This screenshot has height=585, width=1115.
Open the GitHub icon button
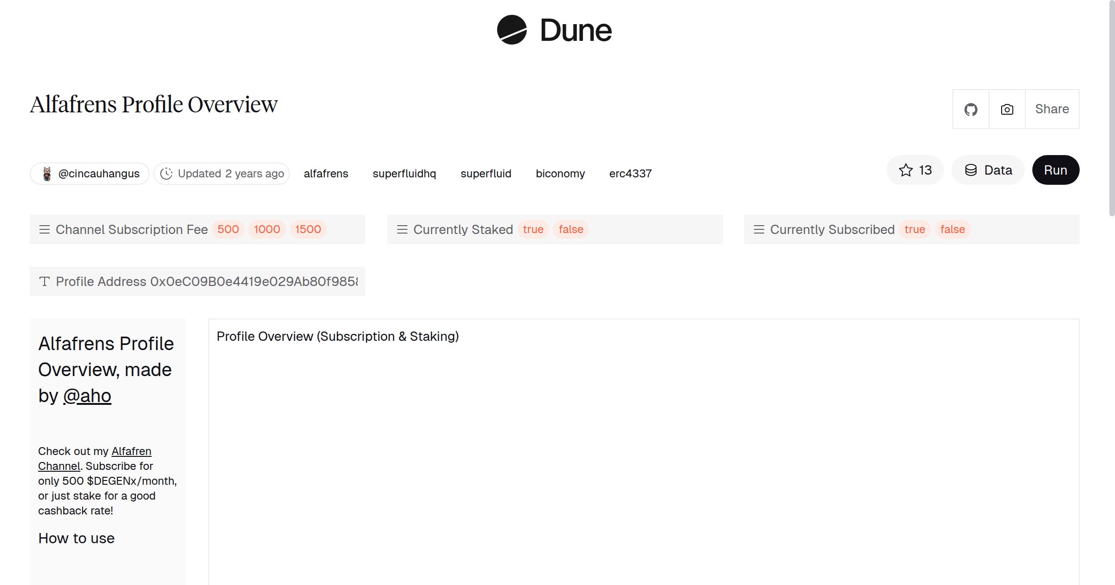[971, 110]
